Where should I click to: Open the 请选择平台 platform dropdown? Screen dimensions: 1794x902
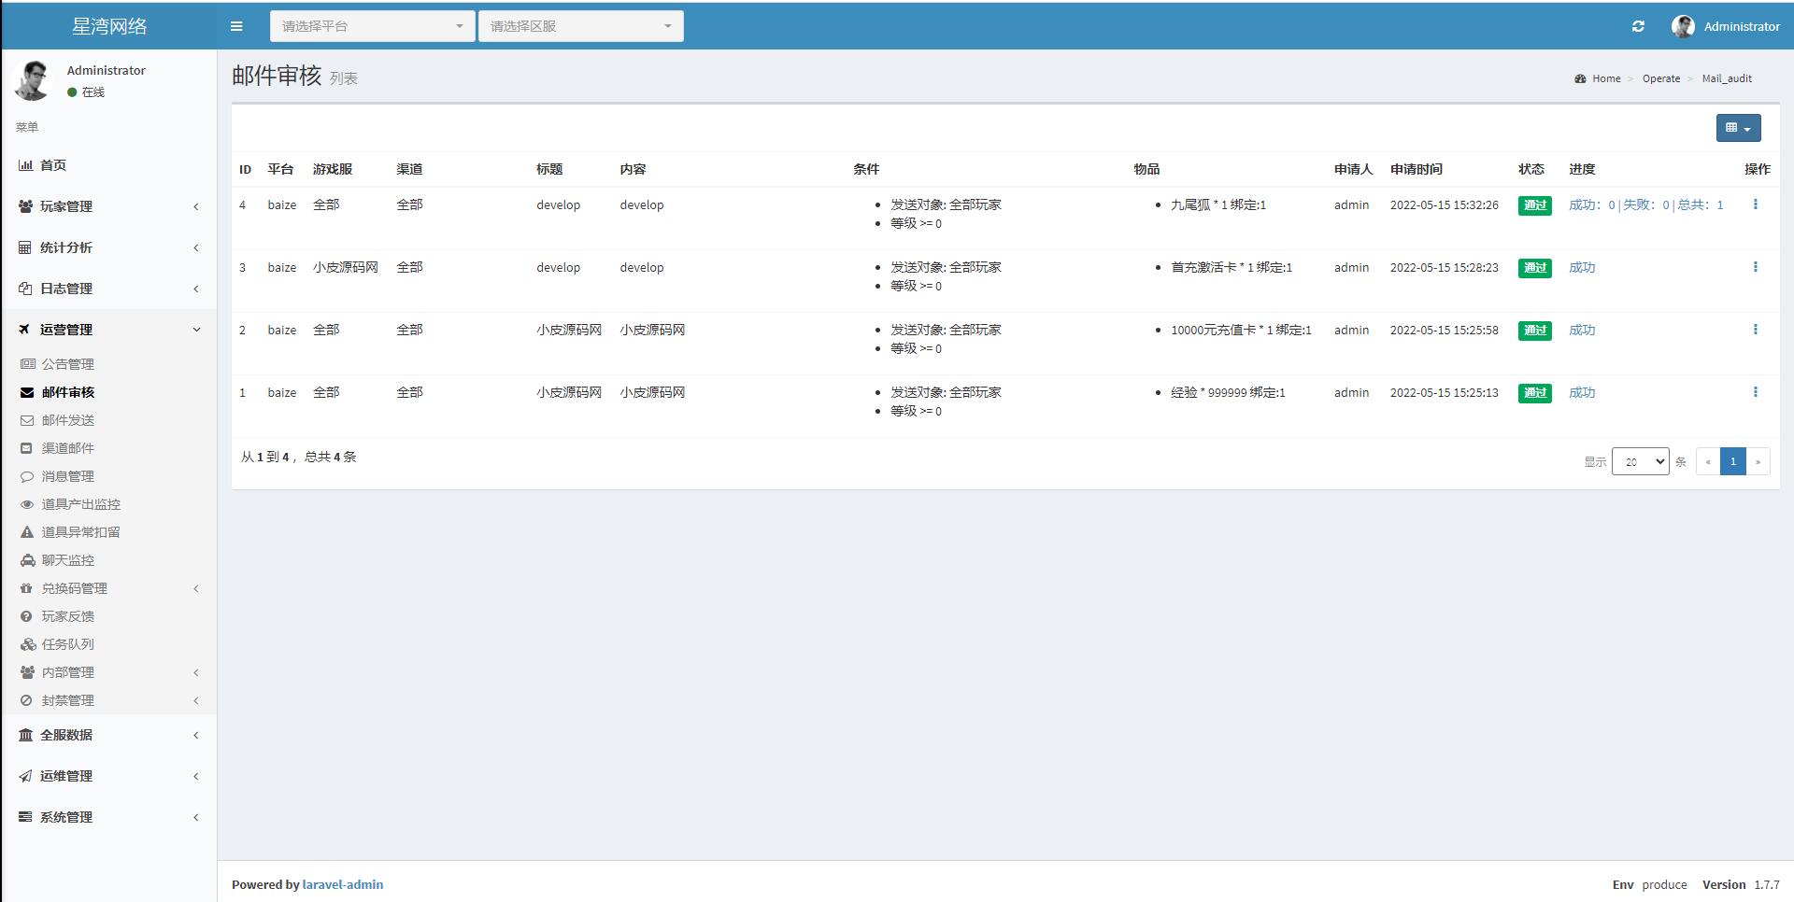pyautogui.click(x=372, y=25)
